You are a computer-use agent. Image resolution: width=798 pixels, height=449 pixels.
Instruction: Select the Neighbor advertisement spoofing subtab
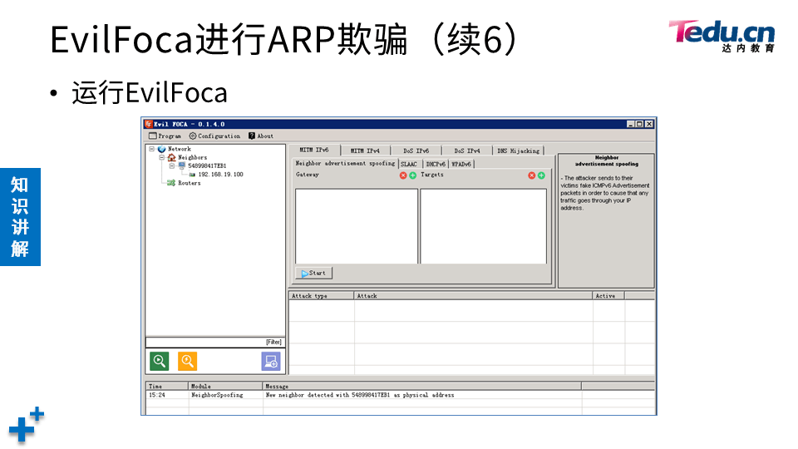click(345, 164)
